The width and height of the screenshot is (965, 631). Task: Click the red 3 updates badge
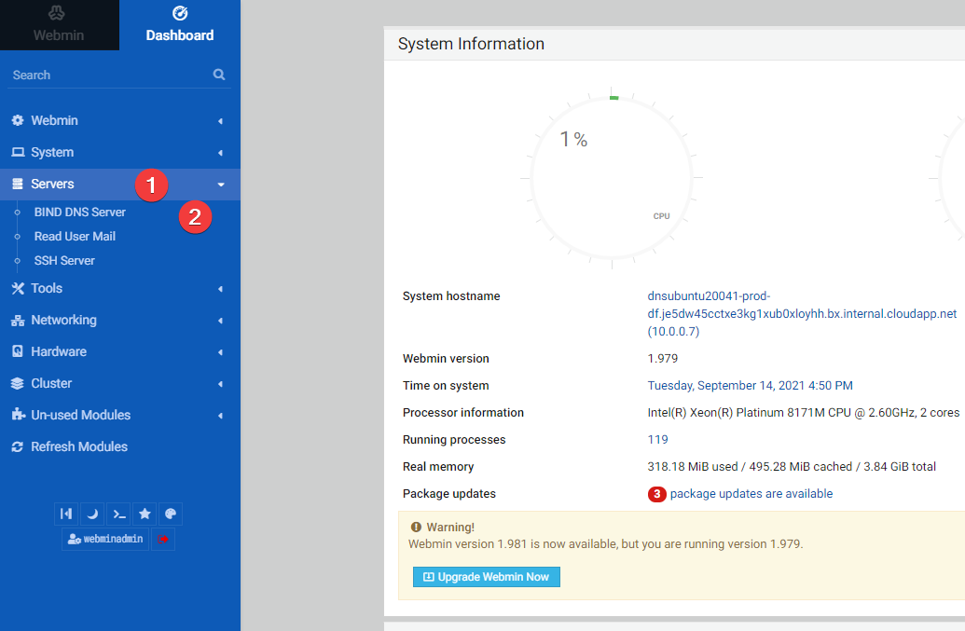656,494
